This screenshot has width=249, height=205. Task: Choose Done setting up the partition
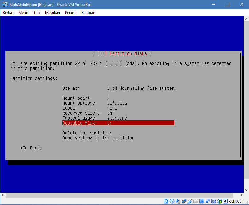99,138
